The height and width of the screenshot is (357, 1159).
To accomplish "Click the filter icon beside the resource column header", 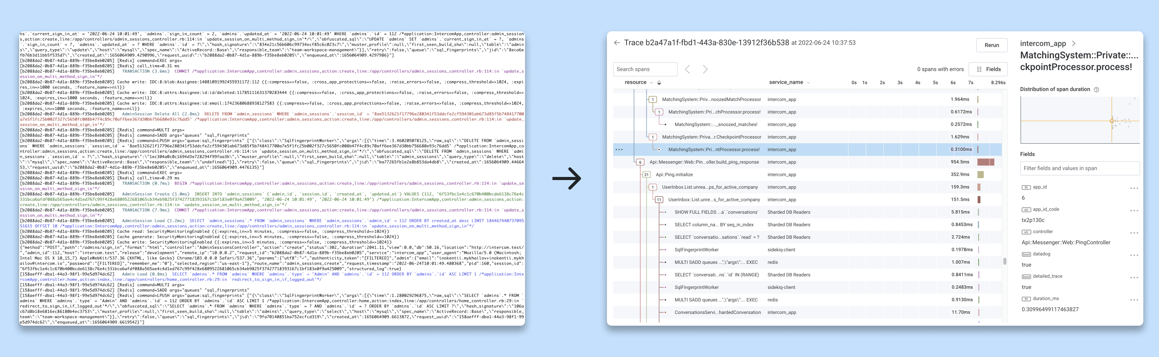I will (x=659, y=82).
